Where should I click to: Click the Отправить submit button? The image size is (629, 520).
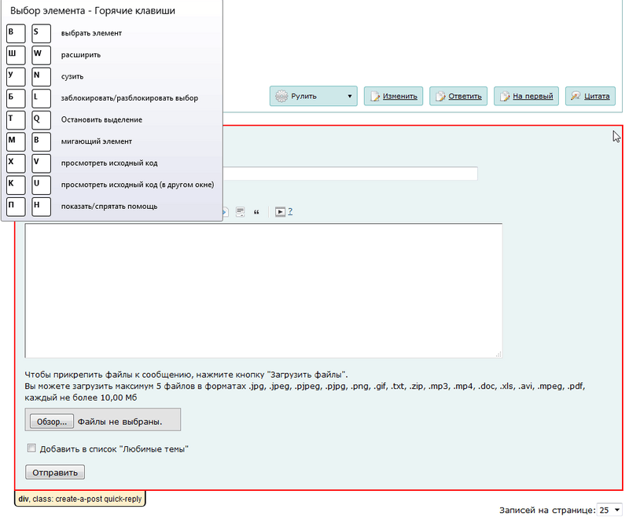coord(55,472)
